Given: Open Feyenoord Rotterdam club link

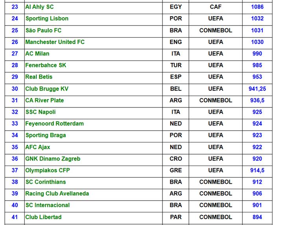Looking at the screenshot, I should coord(54,124).
